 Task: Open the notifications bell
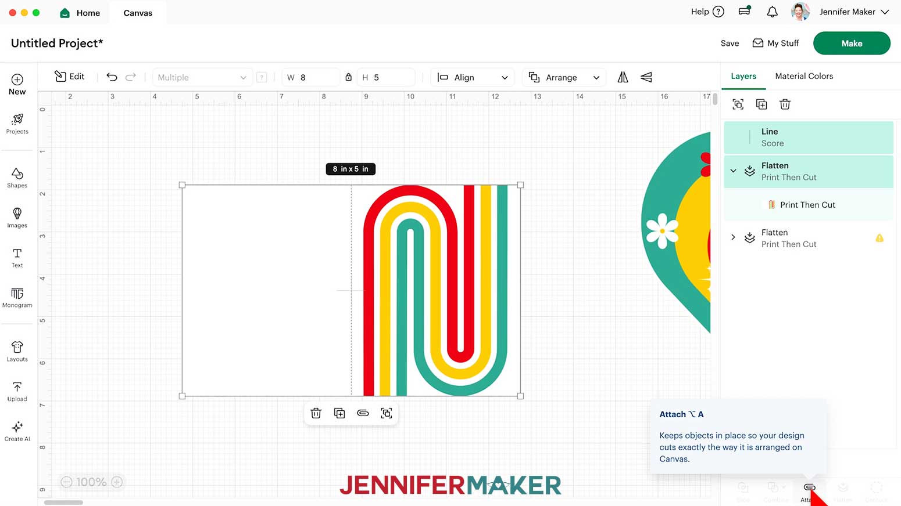pyautogui.click(x=772, y=12)
